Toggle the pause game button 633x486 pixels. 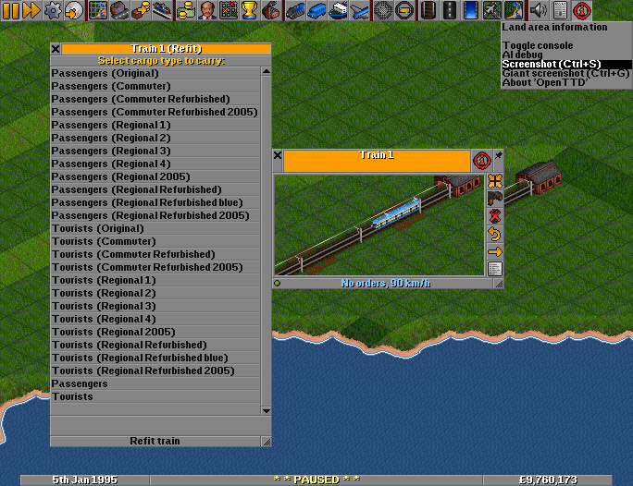click(11, 10)
